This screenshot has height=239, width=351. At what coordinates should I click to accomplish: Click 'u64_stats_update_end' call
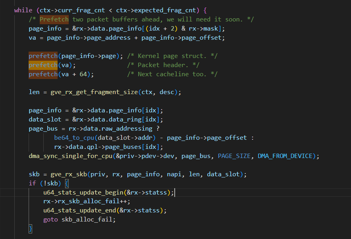tap(80, 210)
